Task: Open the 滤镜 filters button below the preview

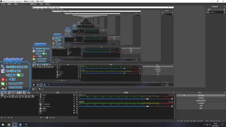Action: pyautogui.click(x=41, y=89)
